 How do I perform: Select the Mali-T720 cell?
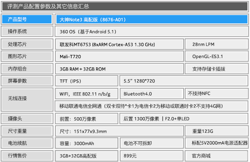click(119, 56)
